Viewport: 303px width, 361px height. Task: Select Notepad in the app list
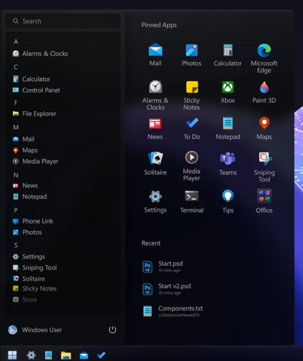[29, 197]
